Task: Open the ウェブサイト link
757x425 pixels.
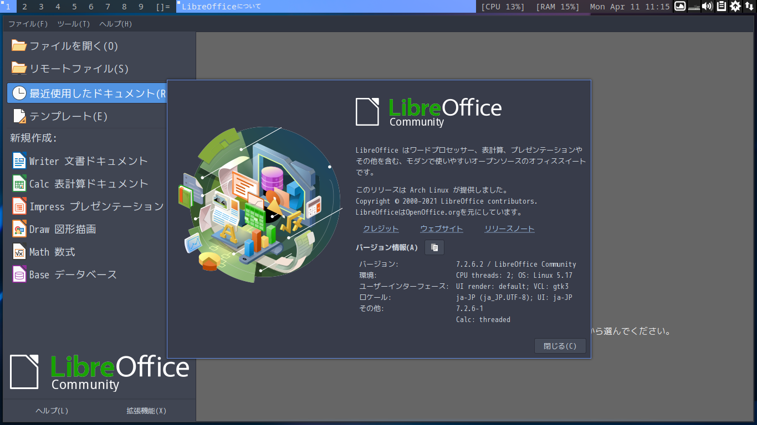Action: click(x=442, y=229)
